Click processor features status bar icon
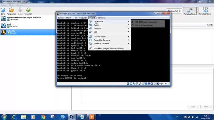This screenshot has width=214, height=120. 151,84
